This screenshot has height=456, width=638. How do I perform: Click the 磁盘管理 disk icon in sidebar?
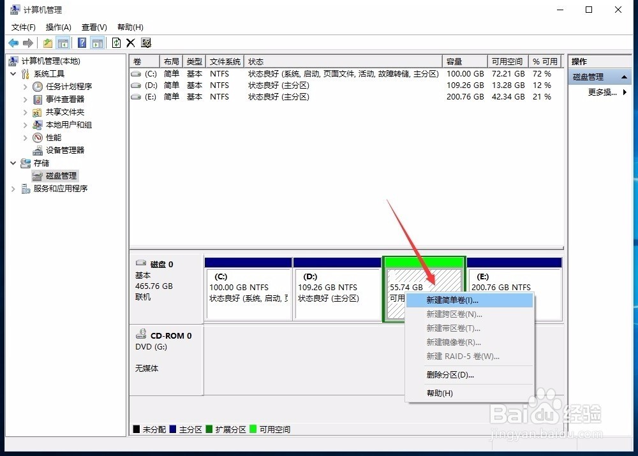click(39, 175)
